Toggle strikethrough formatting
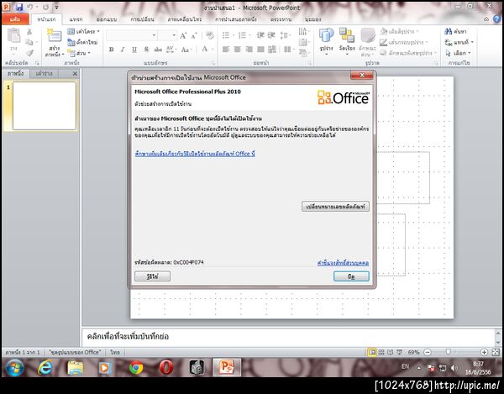Image resolution: width=504 pixels, height=394 pixels. point(158,50)
